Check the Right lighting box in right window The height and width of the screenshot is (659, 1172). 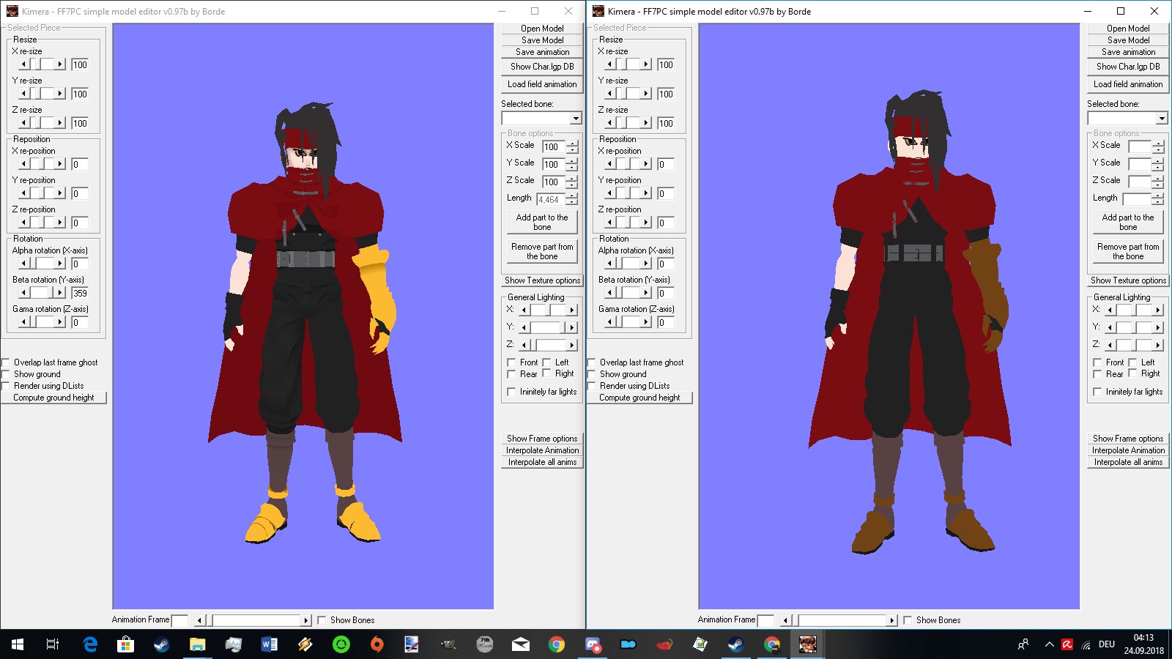[1132, 373]
